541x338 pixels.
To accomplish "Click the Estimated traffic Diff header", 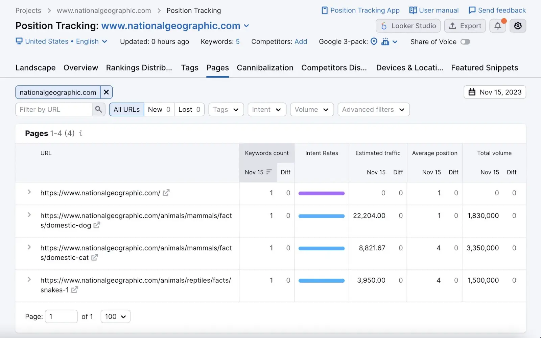I will [x=398, y=172].
